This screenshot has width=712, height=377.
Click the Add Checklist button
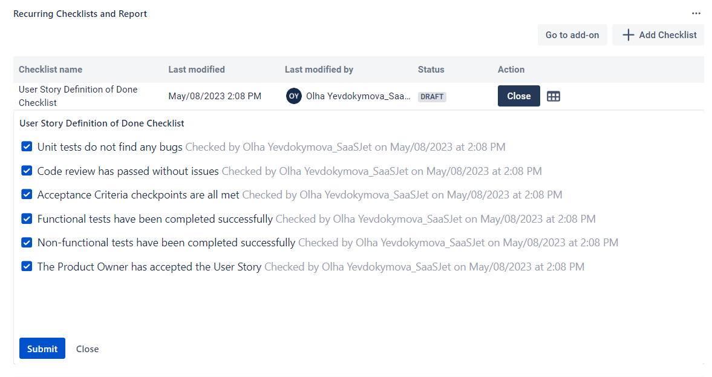pos(658,34)
